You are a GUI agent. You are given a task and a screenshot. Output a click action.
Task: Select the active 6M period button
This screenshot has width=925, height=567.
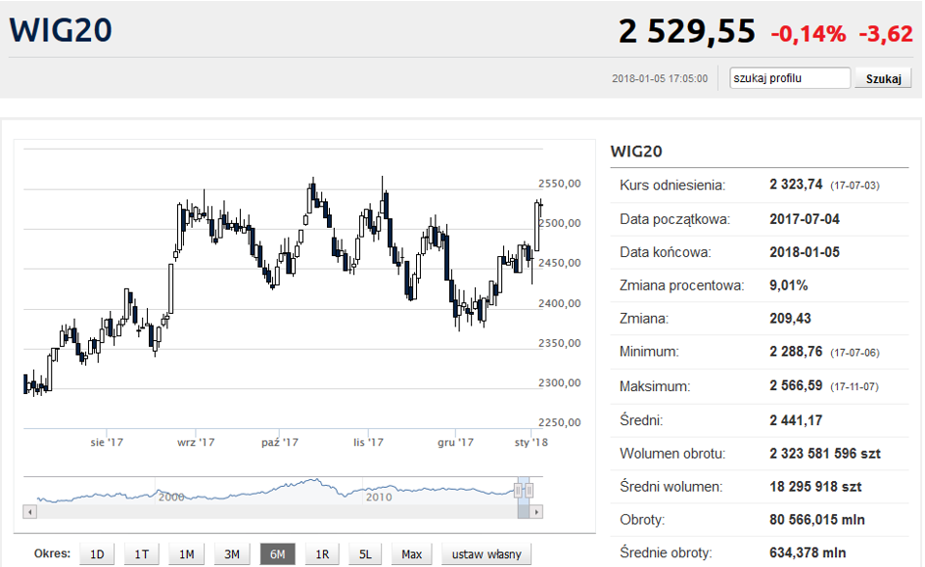277,554
